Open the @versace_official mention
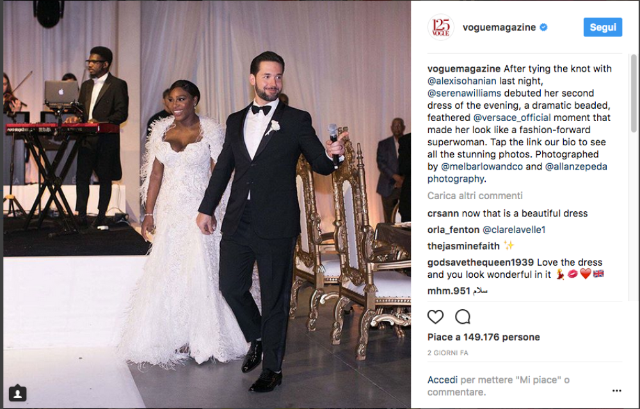Screen dimensions: 640x409 tap(512, 118)
